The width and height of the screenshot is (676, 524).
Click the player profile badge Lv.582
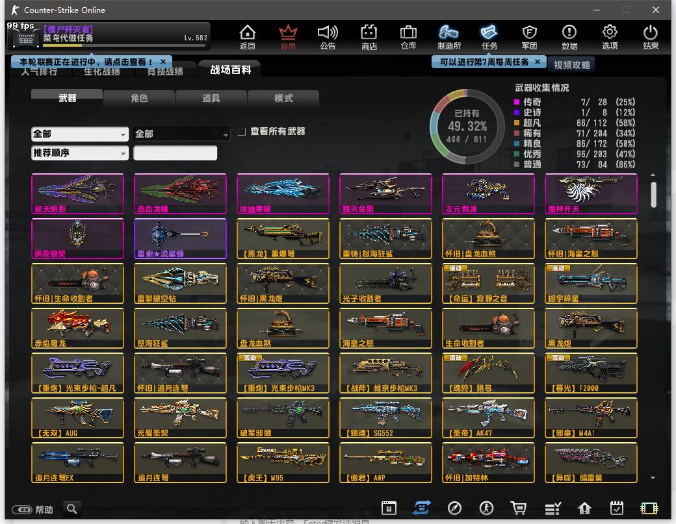[x=109, y=36]
